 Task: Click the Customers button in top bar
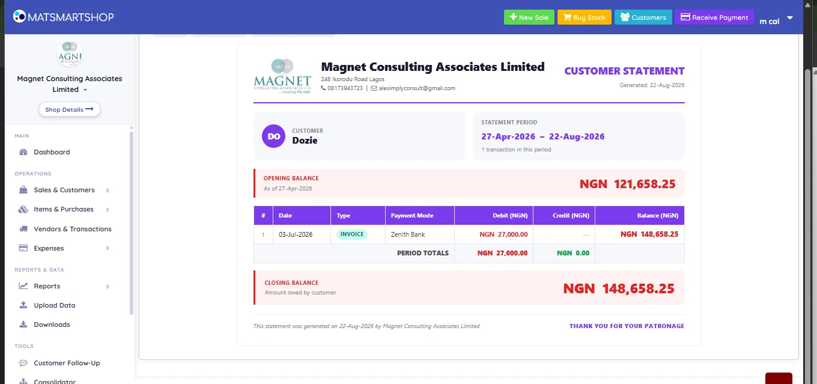click(643, 17)
